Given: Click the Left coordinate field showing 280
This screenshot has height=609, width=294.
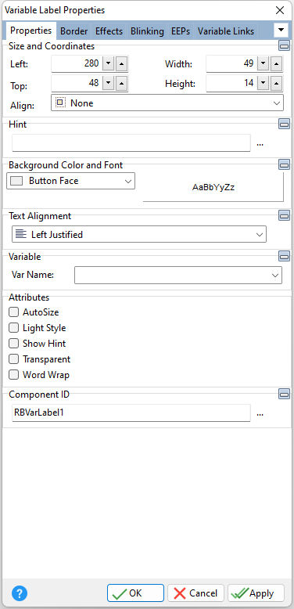Looking at the screenshot, I should pos(77,63).
